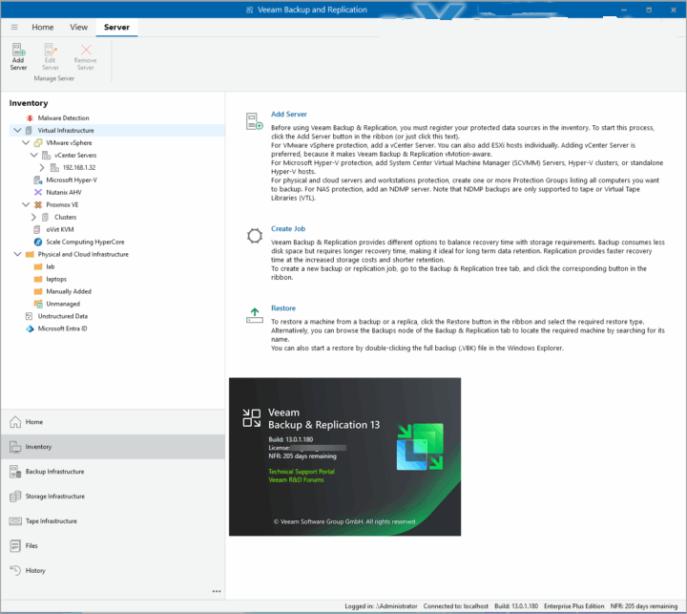Click the Unstructured Data icon
The height and width of the screenshot is (614, 687).
[30, 316]
